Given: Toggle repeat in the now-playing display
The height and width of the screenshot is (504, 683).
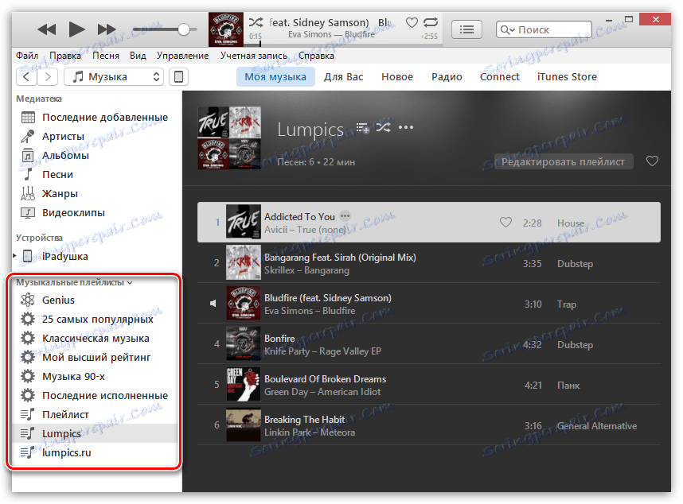Looking at the screenshot, I should click(x=431, y=21).
